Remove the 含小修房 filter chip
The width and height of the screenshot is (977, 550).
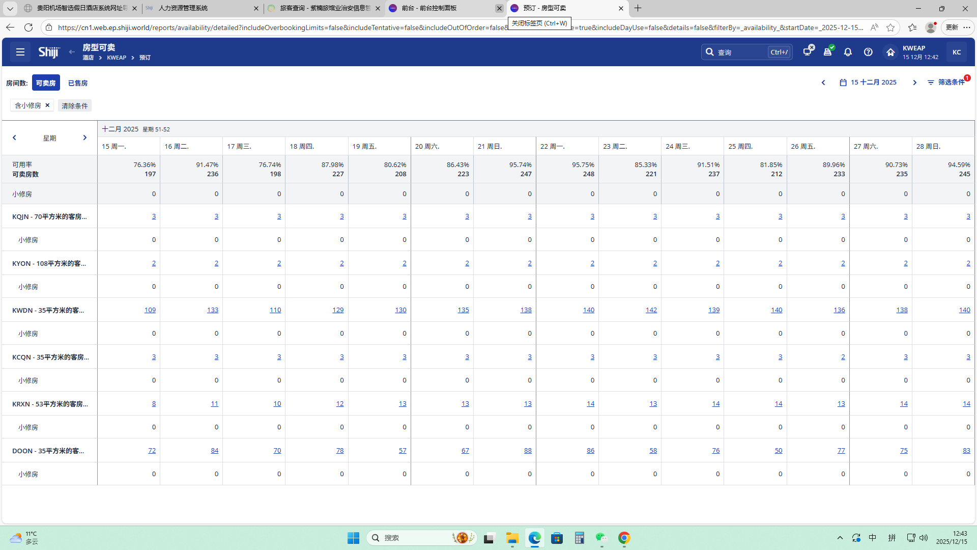47,105
